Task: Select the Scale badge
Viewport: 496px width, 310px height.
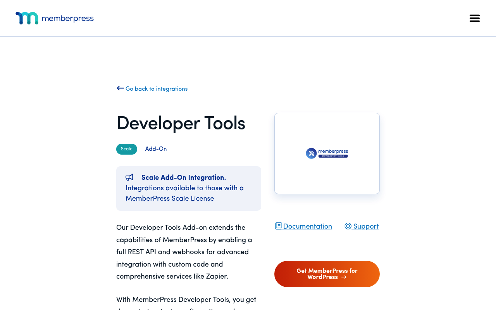Action: tap(127, 149)
